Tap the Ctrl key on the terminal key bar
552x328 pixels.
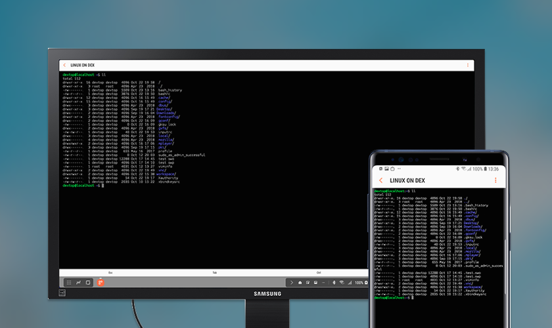pyautogui.click(x=319, y=272)
